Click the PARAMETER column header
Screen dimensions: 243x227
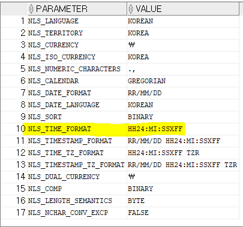77,9
